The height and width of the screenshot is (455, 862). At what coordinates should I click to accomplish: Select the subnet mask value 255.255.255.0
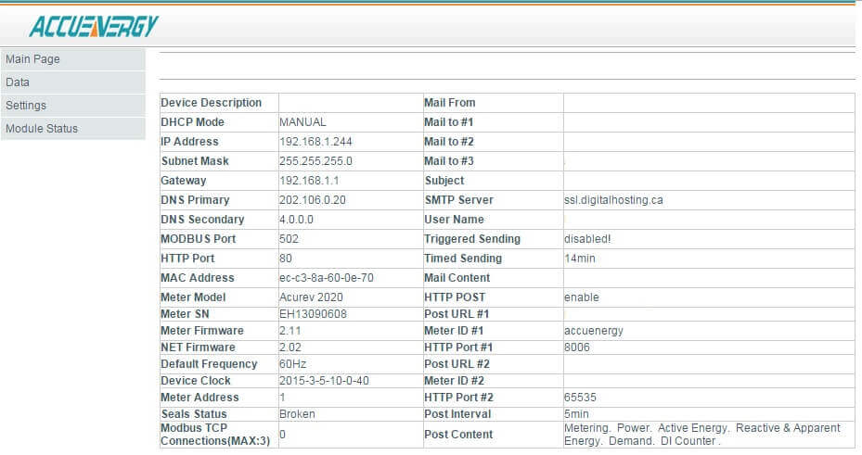(x=315, y=161)
